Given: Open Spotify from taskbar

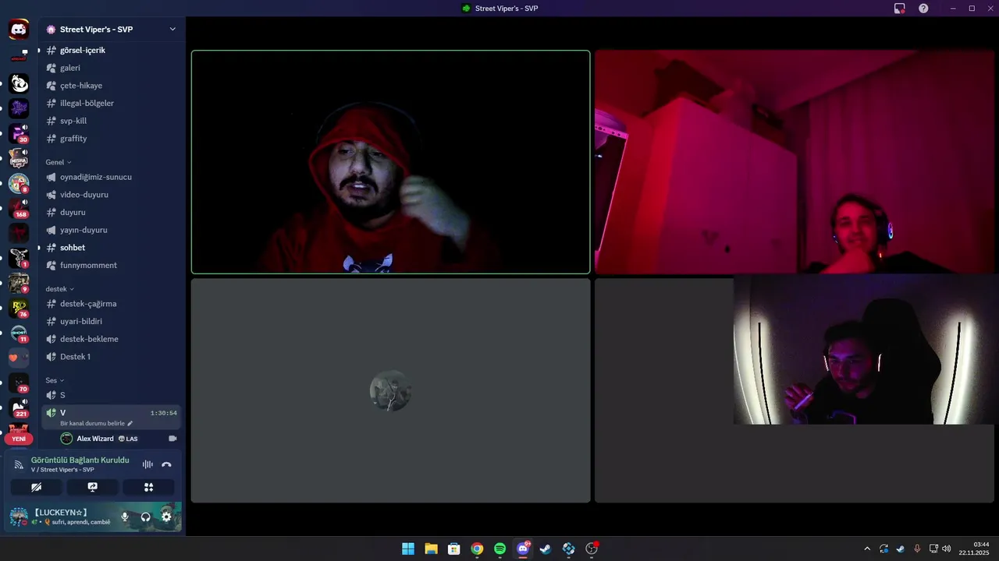Looking at the screenshot, I should [499, 549].
